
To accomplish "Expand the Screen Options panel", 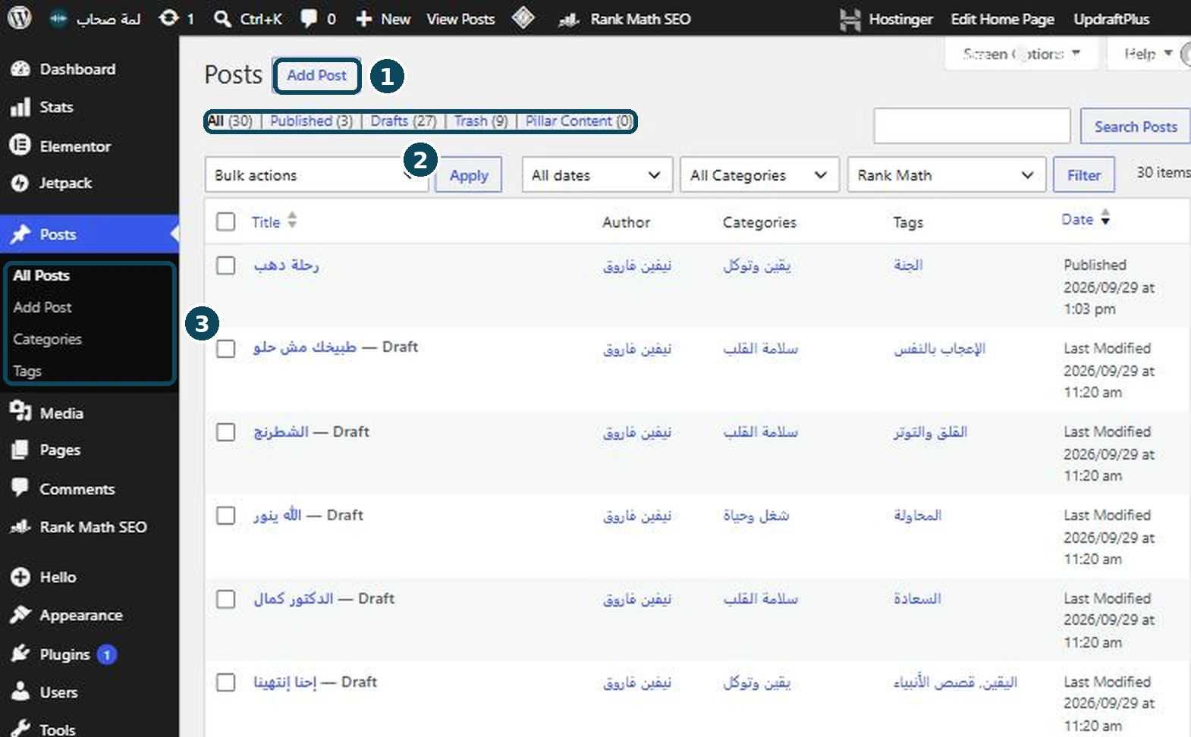I will 1021,54.
